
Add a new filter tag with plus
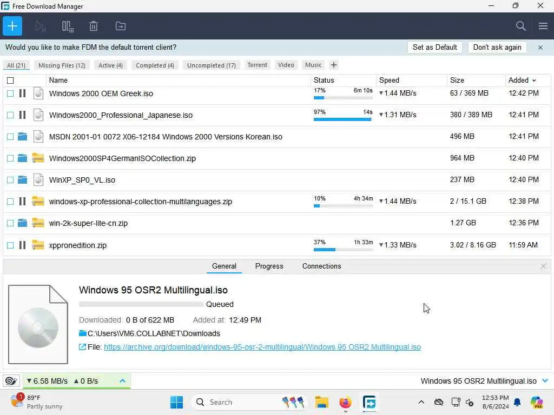point(333,65)
